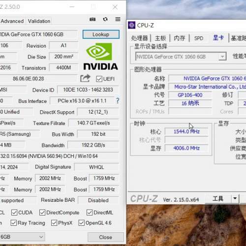
Task: Click the GPU-Z Close button
Action: tap(105, 237)
